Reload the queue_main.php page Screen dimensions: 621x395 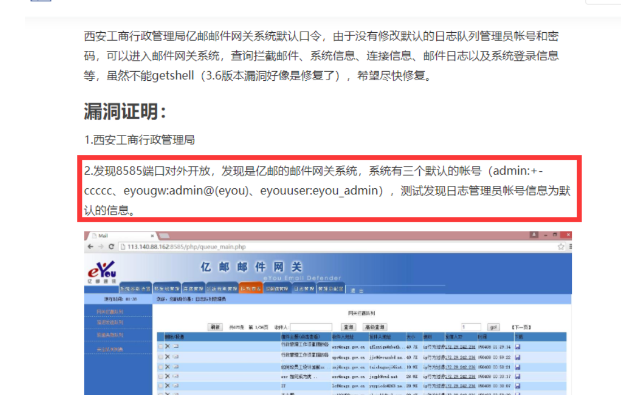112,246
